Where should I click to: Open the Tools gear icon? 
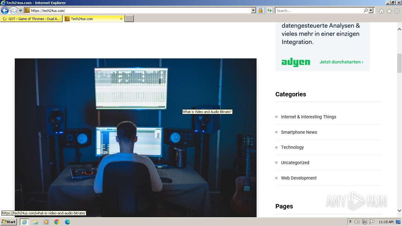[x=397, y=11]
